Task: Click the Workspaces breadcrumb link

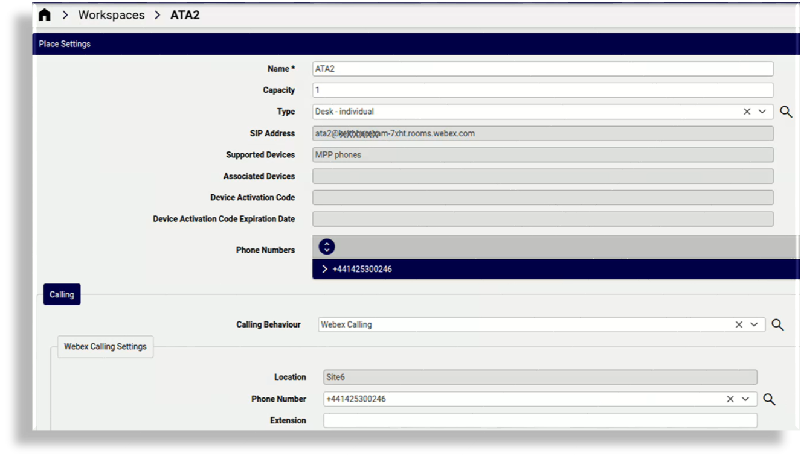Action: 111,14
